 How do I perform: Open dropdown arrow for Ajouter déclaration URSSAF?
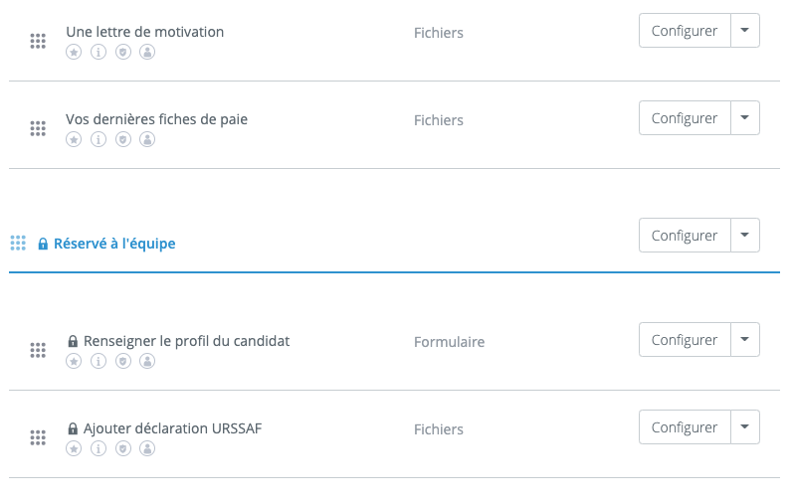pos(745,427)
